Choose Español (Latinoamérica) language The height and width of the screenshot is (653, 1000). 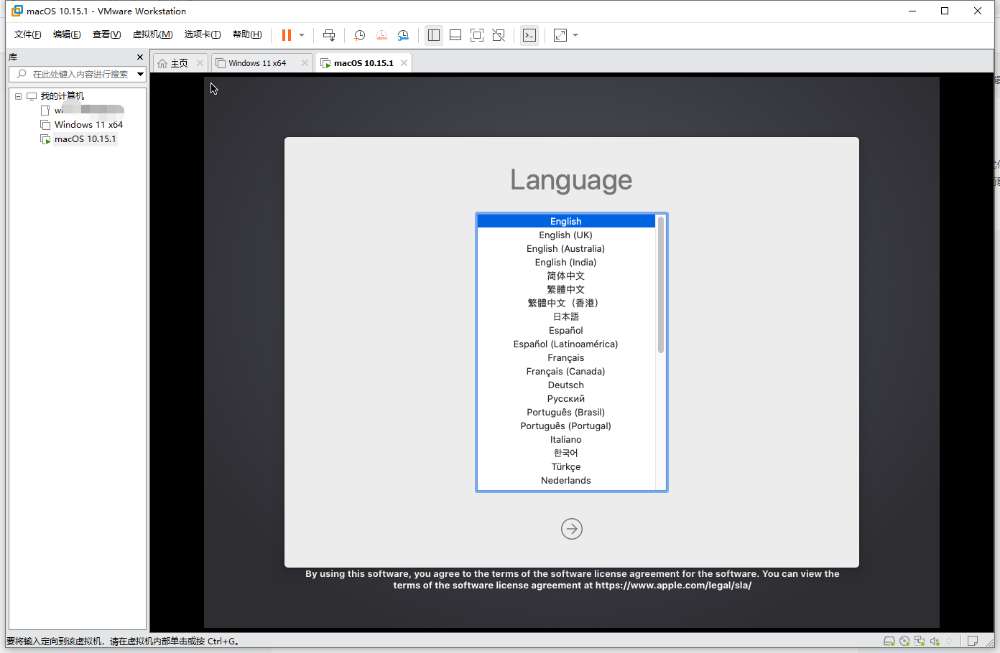566,344
